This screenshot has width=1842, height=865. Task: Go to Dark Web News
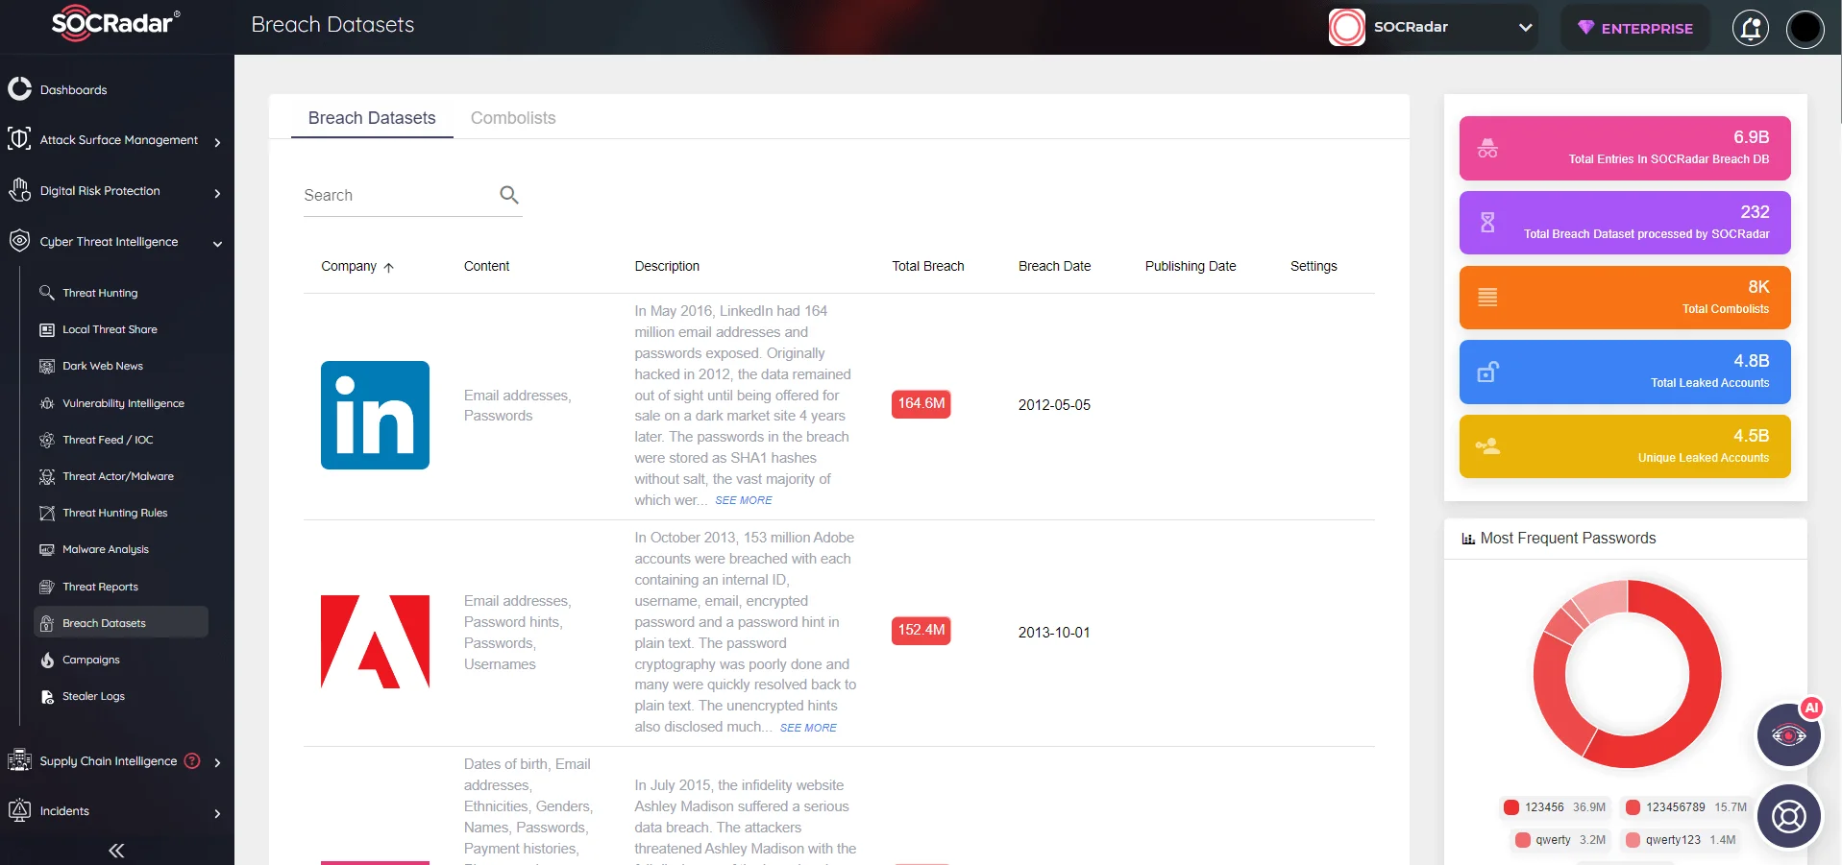point(103,366)
